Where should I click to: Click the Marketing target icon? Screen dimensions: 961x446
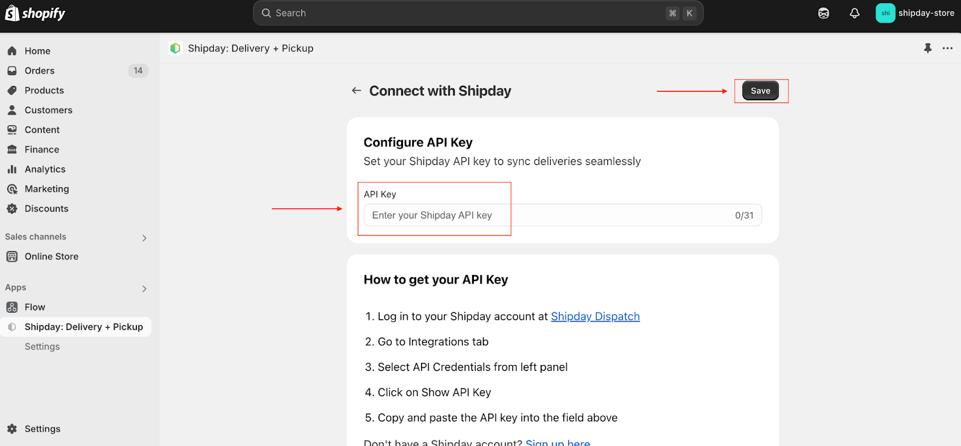click(12, 189)
